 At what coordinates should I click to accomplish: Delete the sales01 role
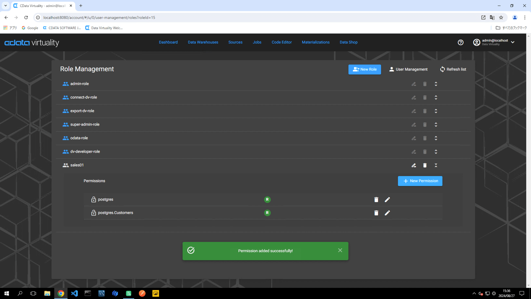pos(425,165)
